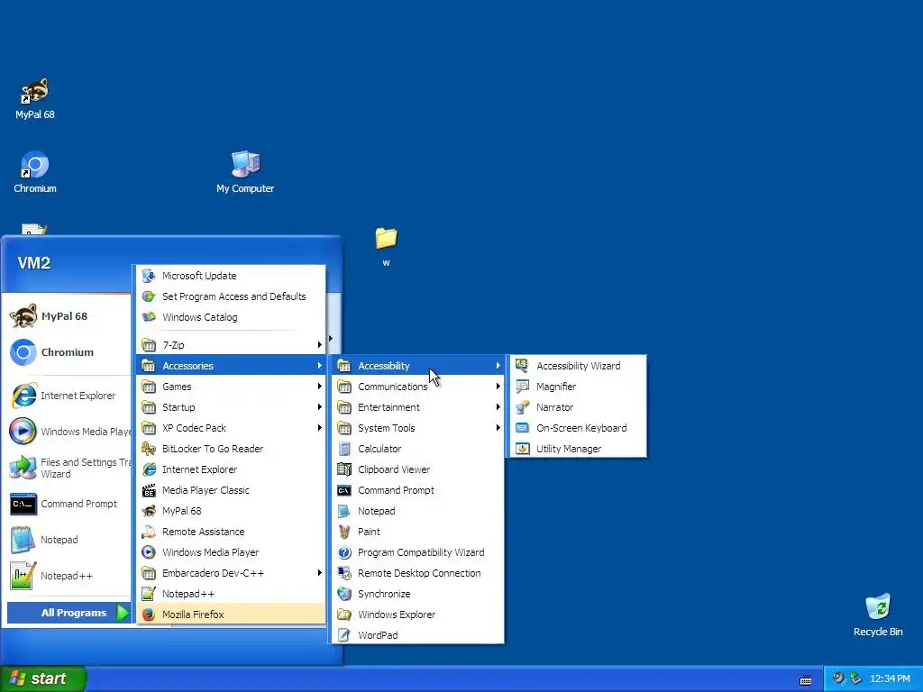Expand the Communications submenu arrow
The width and height of the screenshot is (923, 692).
click(498, 387)
